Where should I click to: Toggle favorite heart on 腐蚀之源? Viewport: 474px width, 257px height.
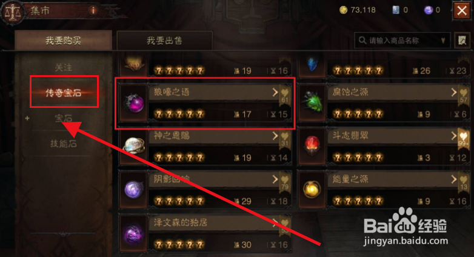click(464, 95)
